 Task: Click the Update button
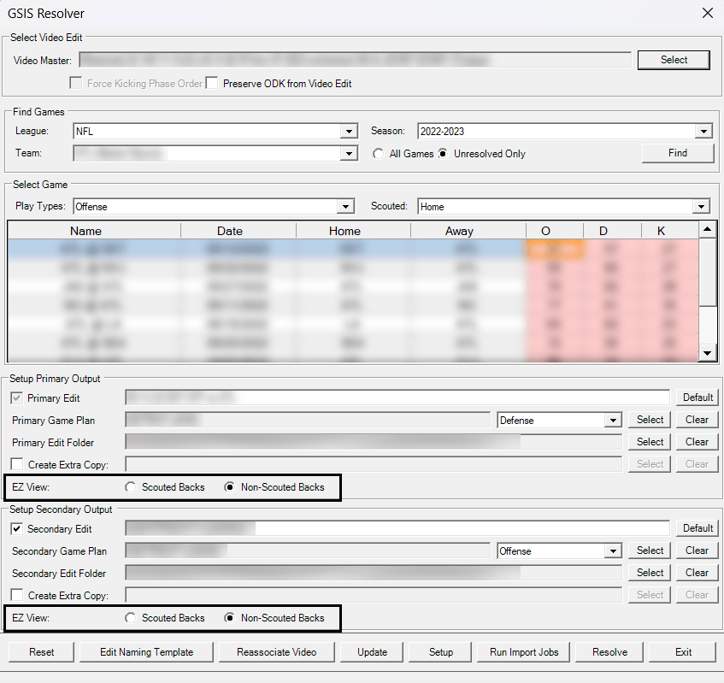tap(372, 652)
